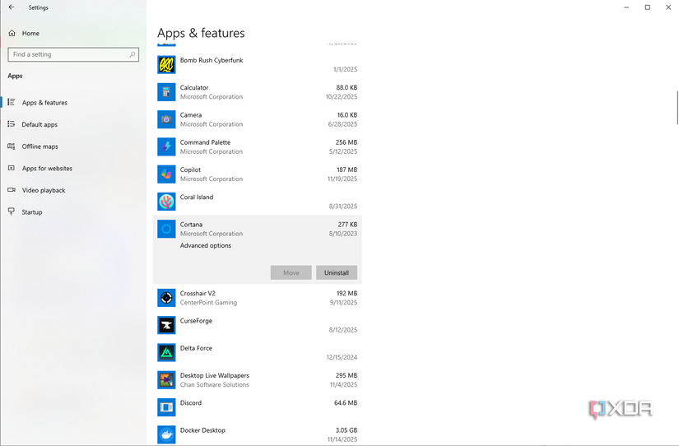The height and width of the screenshot is (446, 679).
Task: Click the Calculator app icon
Action: tap(166, 92)
